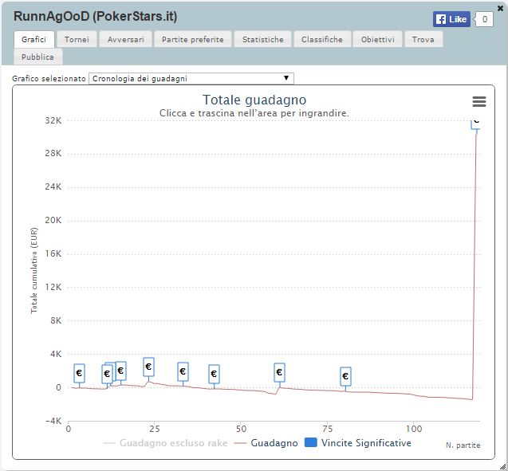
Task: Click the euro win flag near game 23
Action: click(x=148, y=367)
